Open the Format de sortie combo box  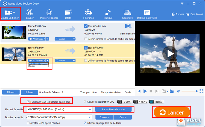[60, 109]
